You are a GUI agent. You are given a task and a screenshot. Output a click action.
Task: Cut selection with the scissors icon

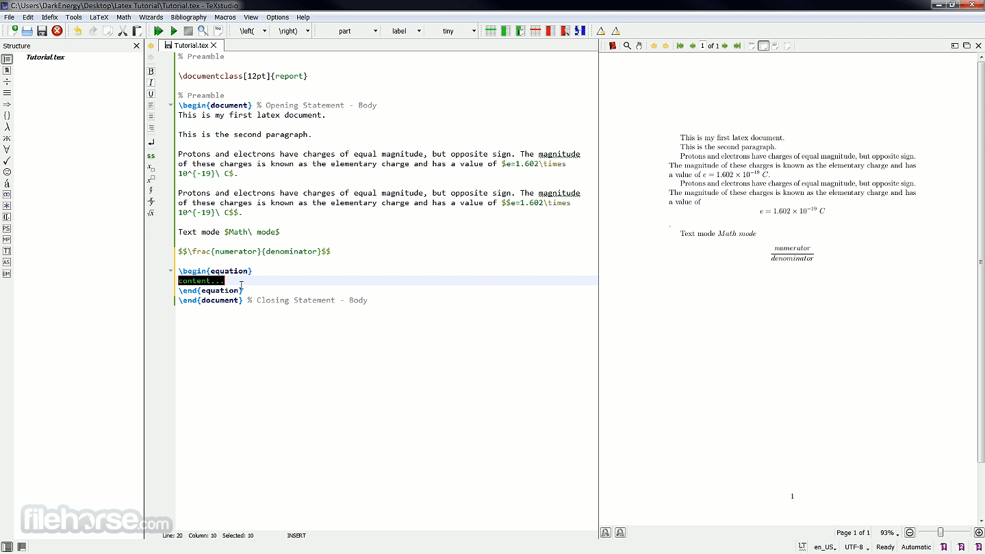click(x=123, y=31)
